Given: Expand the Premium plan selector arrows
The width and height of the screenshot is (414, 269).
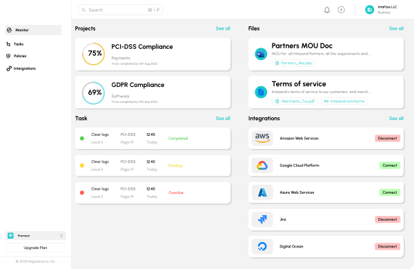Looking at the screenshot, I should point(61,236).
